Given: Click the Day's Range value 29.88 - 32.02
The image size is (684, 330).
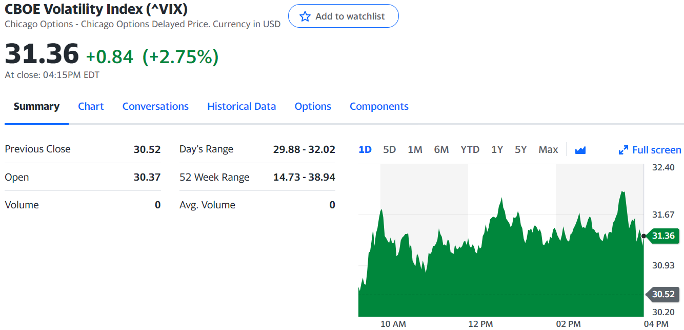Looking at the screenshot, I should [x=304, y=149].
